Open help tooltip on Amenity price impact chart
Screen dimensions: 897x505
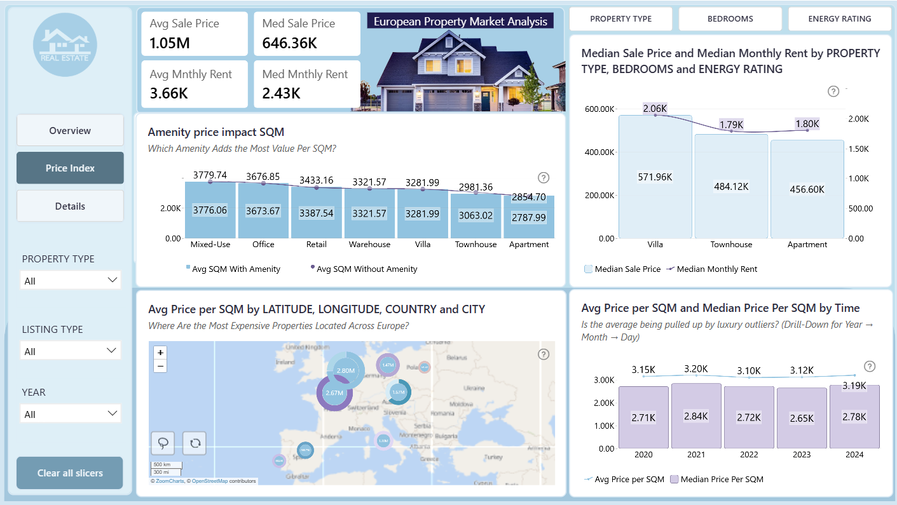click(544, 178)
